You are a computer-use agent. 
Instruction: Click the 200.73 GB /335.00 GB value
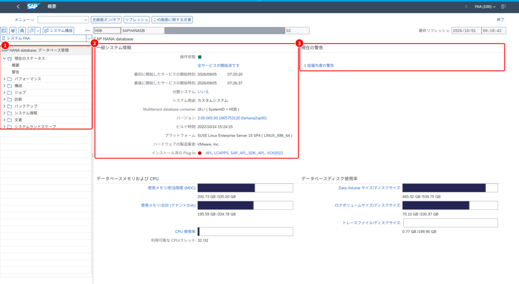pos(216,197)
